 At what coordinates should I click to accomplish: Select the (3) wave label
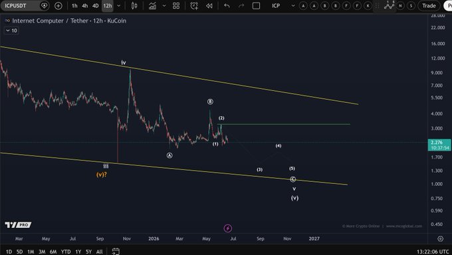point(259,169)
